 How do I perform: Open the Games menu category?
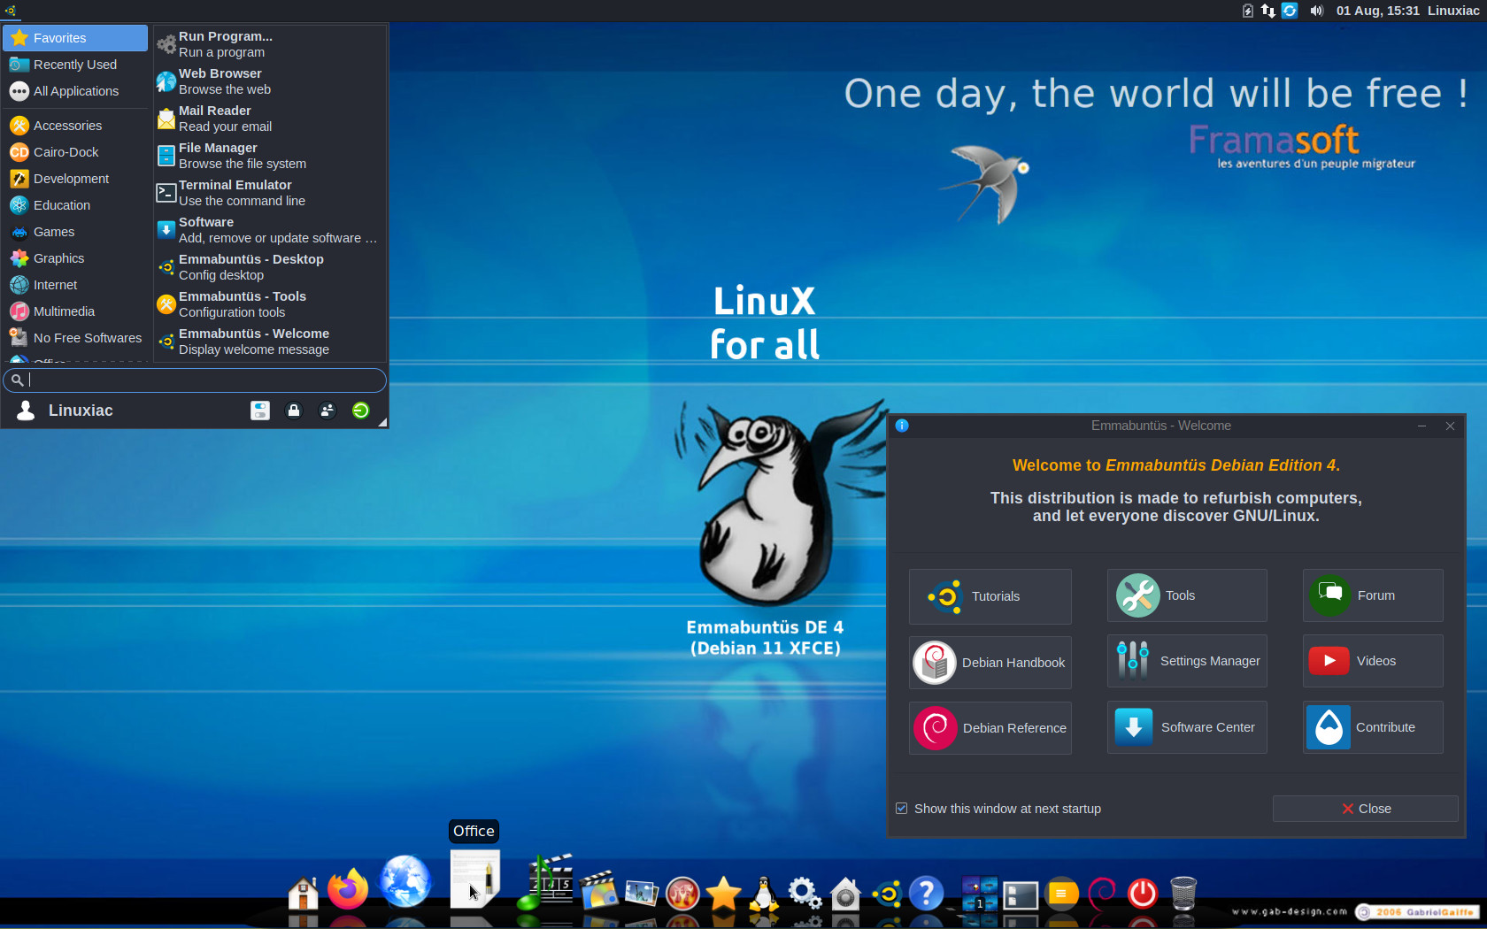(76, 232)
